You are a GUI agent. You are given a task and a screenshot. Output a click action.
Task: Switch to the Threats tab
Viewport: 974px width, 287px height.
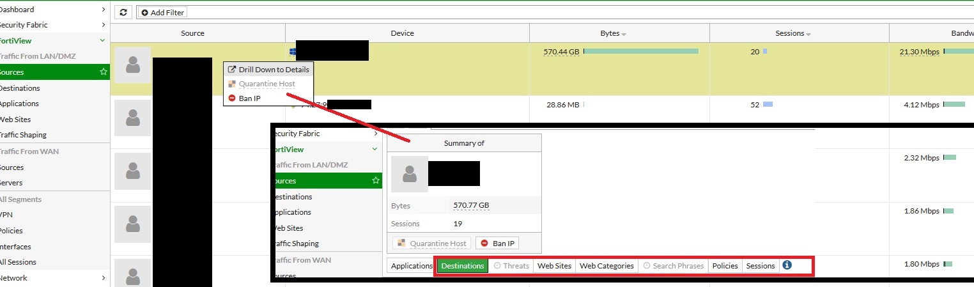click(x=511, y=266)
